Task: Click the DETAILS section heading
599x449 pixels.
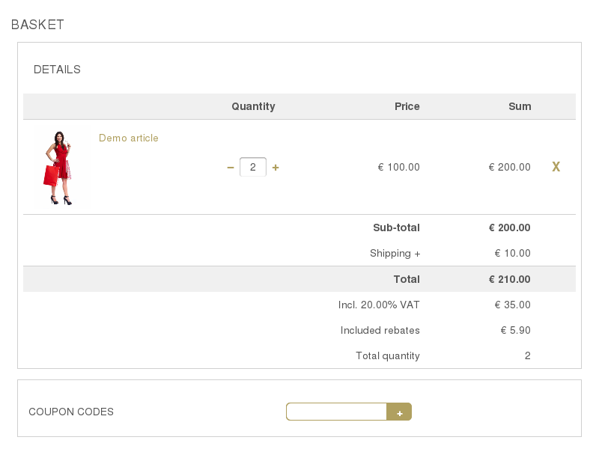Action: (x=57, y=70)
